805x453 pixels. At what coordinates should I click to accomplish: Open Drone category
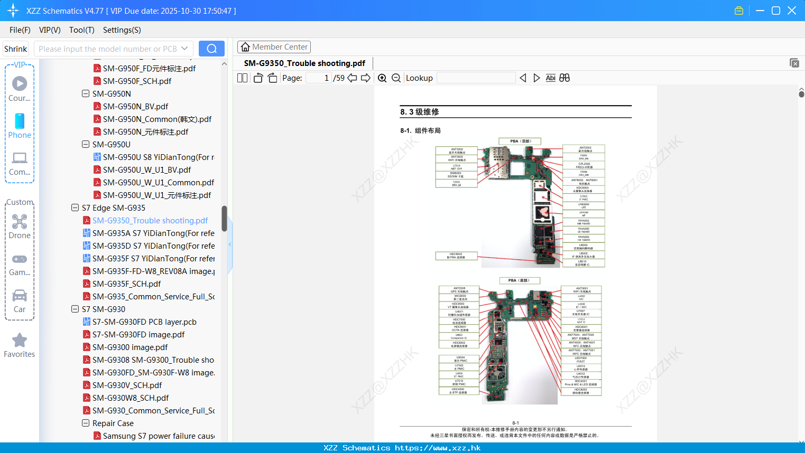[x=20, y=227]
